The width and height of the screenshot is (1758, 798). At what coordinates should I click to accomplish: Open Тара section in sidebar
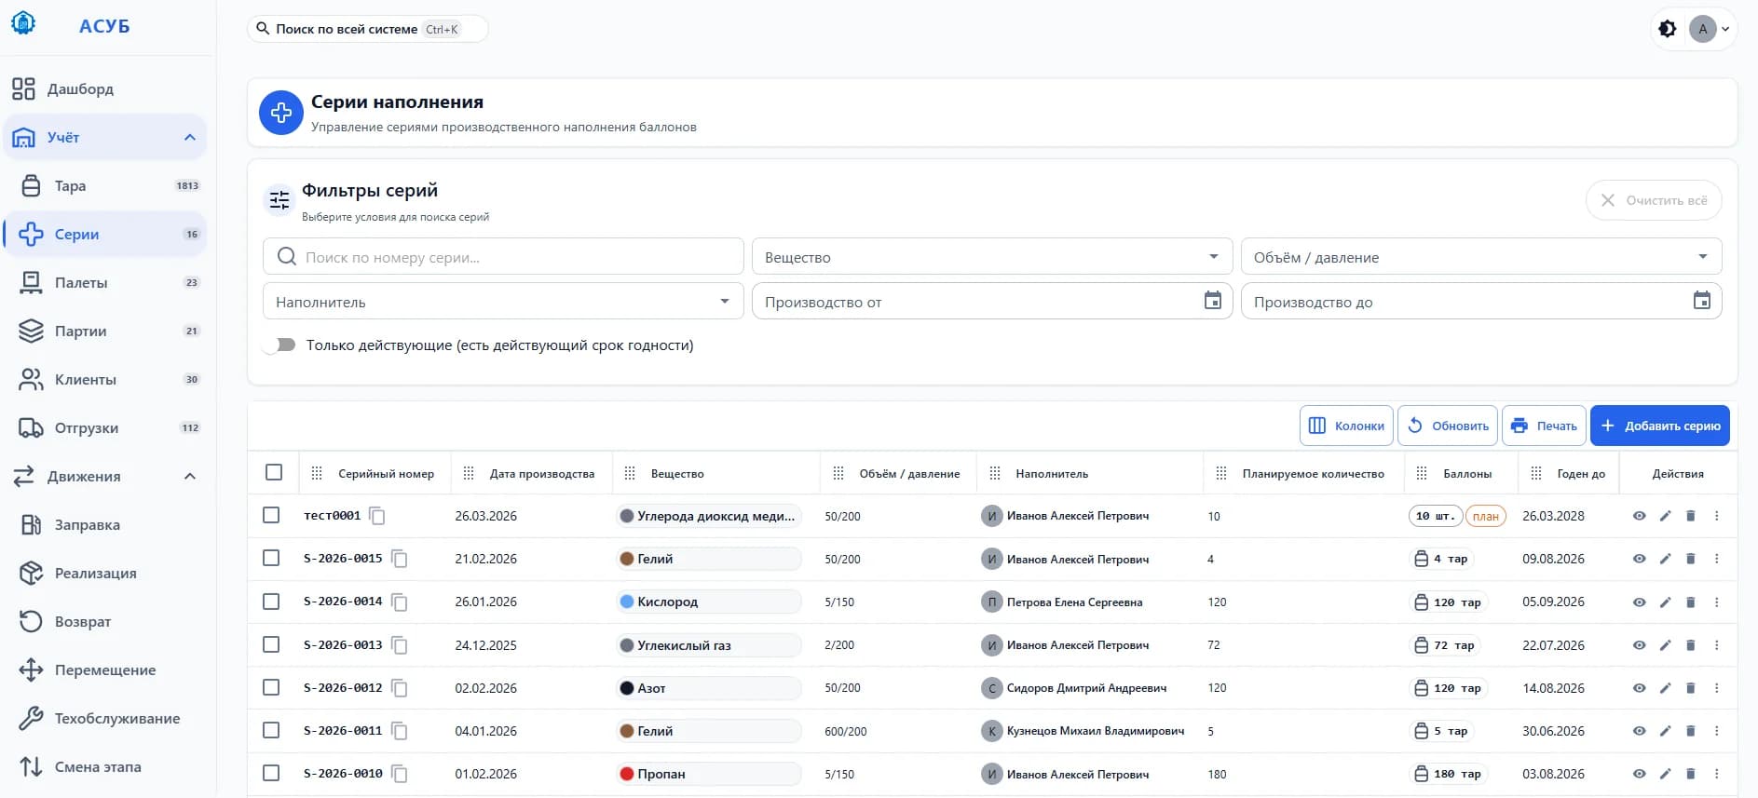(x=104, y=185)
